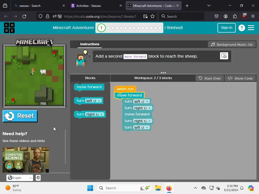Image resolution: width=259 pixels, height=194 pixels.
Task: Click the lightbulb hint icon on Steve
Action: [85, 53]
